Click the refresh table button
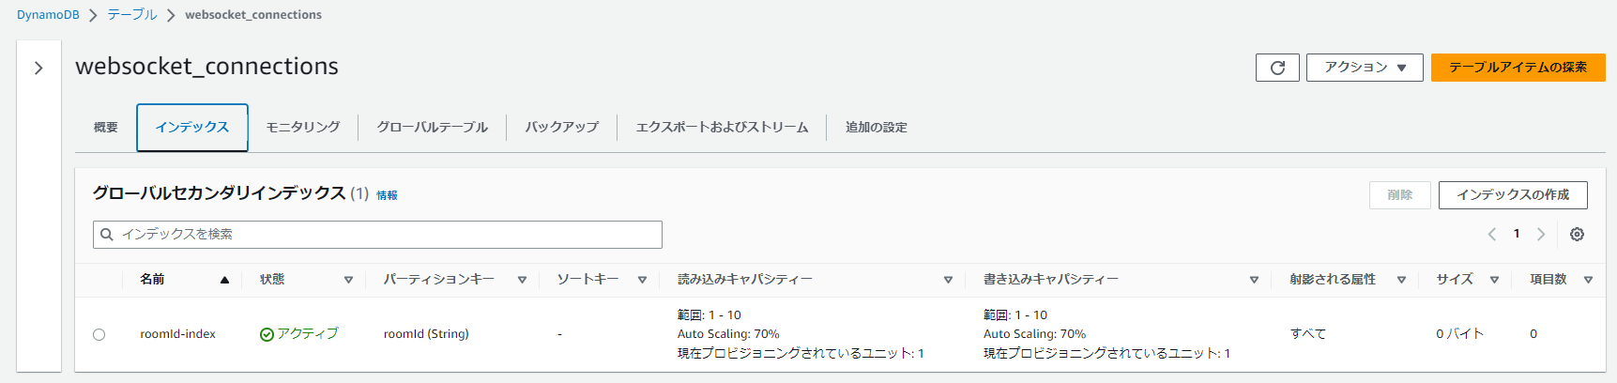Viewport: 1617px width, 383px height. [1277, 68]
